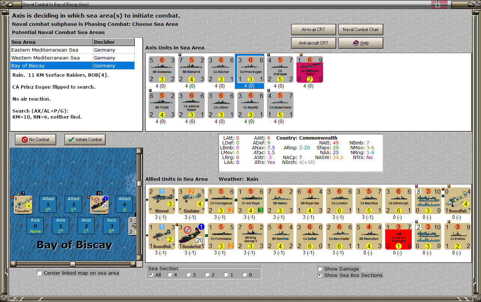Click the Sea Area column header
Image resolution: width=481 pixels, height=302 pixels.
[52, 42]
